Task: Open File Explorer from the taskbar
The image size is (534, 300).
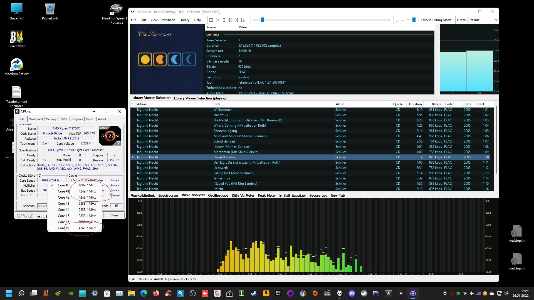Action: click(x=131, y=293)
